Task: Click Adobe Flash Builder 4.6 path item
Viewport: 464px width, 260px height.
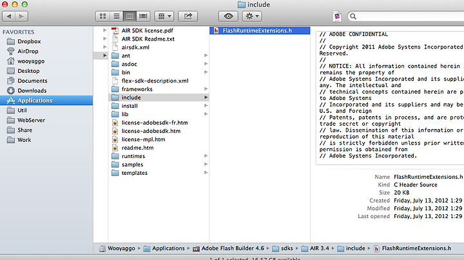Action: tap(228, 248)
